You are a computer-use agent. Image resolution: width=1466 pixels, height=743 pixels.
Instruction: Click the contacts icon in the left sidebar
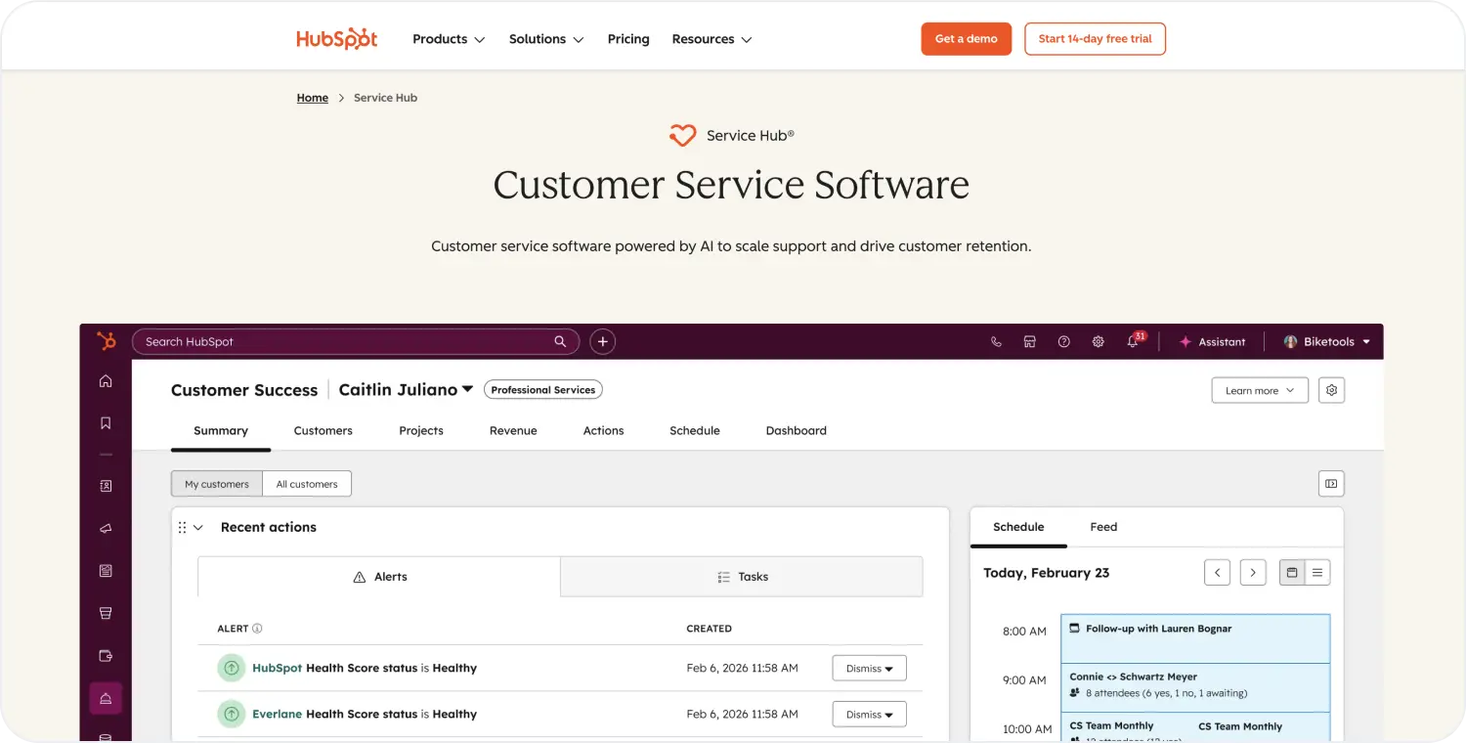106,486
